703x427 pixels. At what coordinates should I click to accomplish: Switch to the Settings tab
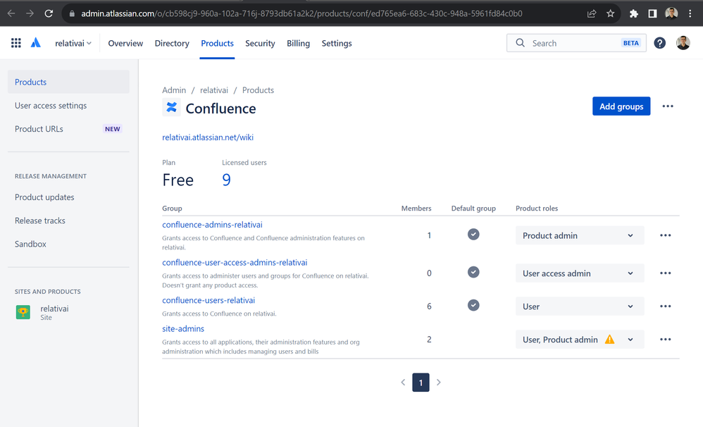tap(337, 43)
